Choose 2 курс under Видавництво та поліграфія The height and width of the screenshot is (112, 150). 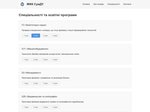36,107
